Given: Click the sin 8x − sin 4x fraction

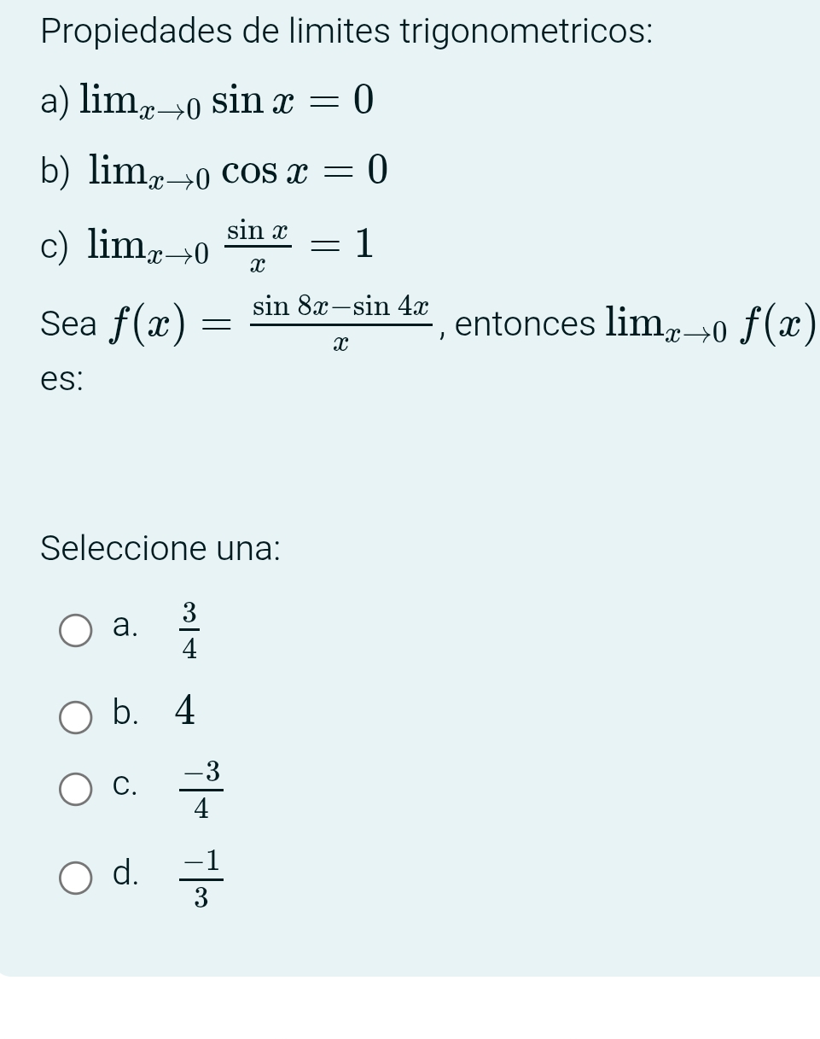Looking at the screenshot, I should coord(340,324).
